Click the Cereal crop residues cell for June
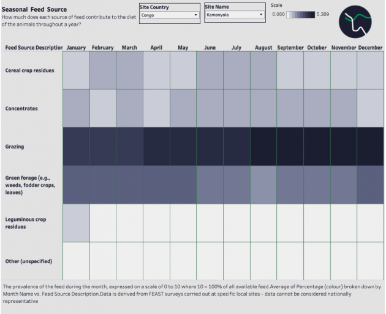Screen dimensions: 386x314 (x=210, y=70)
